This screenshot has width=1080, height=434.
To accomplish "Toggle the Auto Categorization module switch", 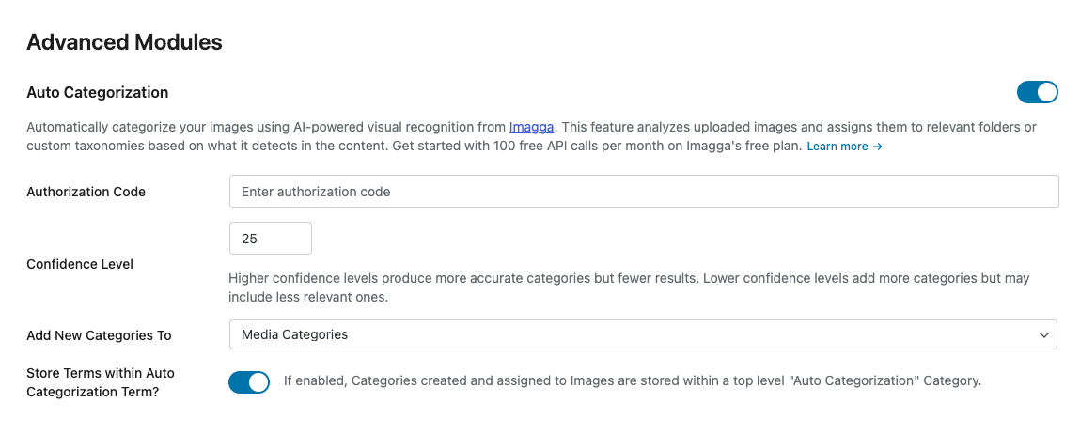I will click(1037, 92).
